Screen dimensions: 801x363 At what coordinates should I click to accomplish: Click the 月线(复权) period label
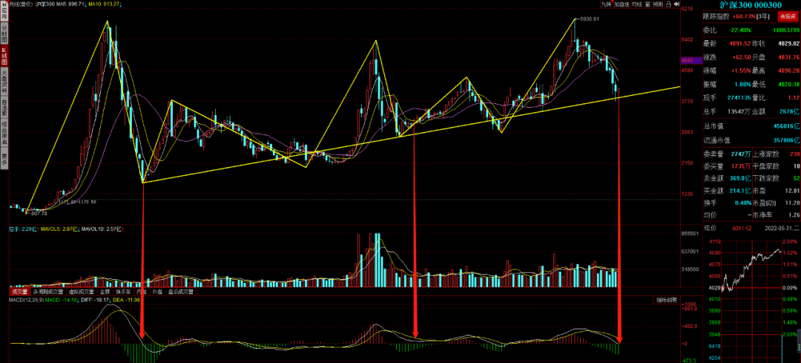22,4
